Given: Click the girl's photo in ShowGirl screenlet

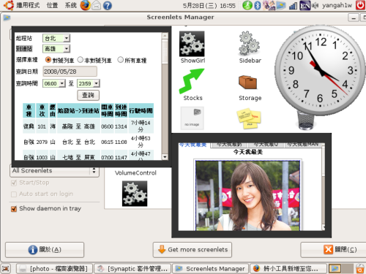Looking at the screenshot, I should (247, 196).
